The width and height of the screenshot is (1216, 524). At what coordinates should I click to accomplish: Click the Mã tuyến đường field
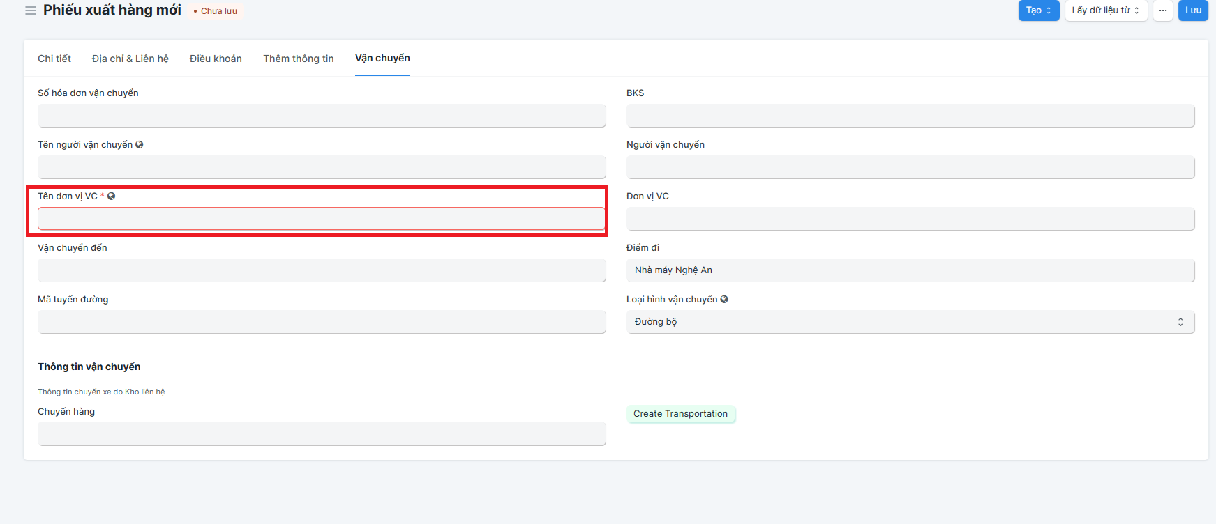pyautogui.click(x=322, y=322)
